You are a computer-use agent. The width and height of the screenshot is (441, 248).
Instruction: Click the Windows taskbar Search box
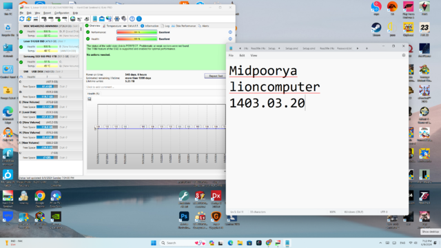183,243
